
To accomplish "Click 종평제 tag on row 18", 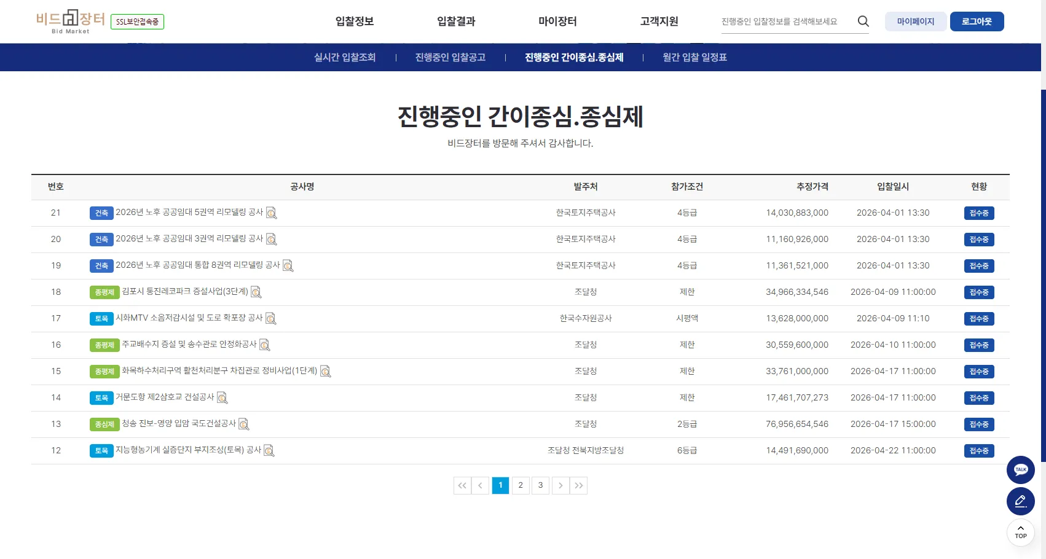I will (104, 292).
